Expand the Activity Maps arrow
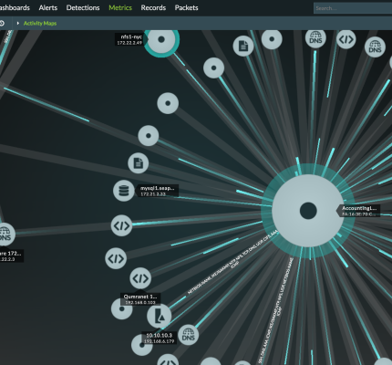The image size is (392, 365). (x=18, y=23)
